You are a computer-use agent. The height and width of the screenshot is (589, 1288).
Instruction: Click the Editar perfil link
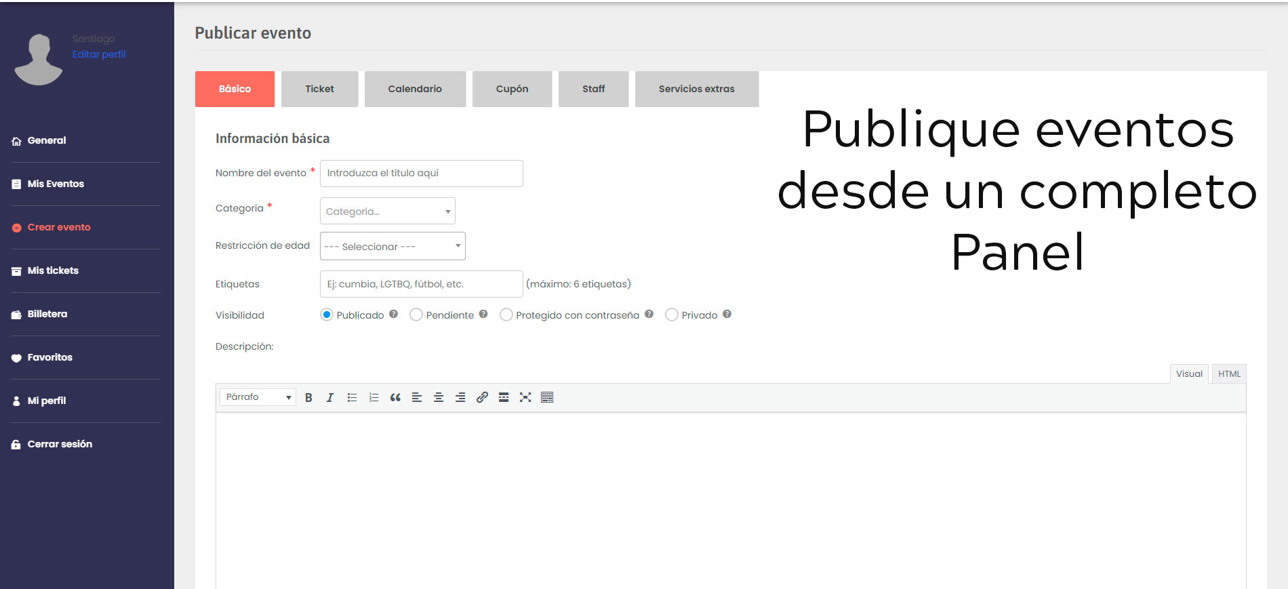99,54
